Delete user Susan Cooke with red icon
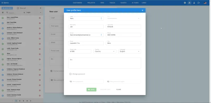 point(40,49)
